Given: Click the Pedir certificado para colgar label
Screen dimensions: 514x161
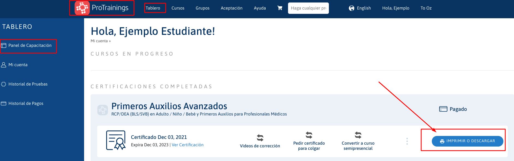Looking at the screenshot, I should click(x=309, y=146).
